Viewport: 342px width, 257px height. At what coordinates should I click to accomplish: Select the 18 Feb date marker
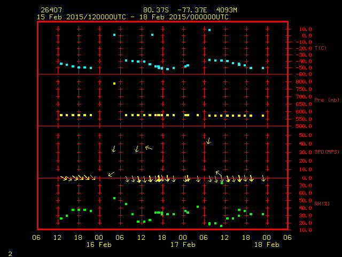(266, 245)
